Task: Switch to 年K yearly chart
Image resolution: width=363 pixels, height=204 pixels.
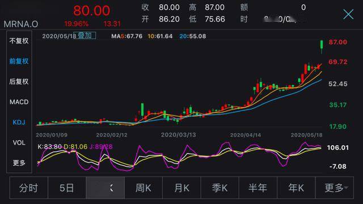Action: 296,188
